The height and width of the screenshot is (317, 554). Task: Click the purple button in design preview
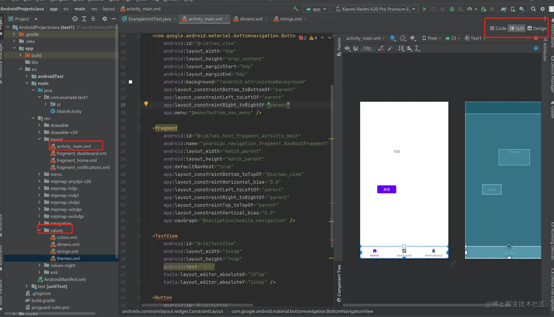point(387,189)
